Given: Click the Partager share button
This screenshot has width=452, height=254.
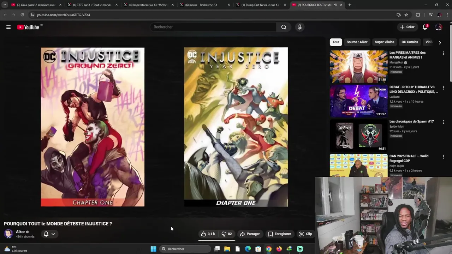Looking at the screenshot, I should (x=250, y=234).
